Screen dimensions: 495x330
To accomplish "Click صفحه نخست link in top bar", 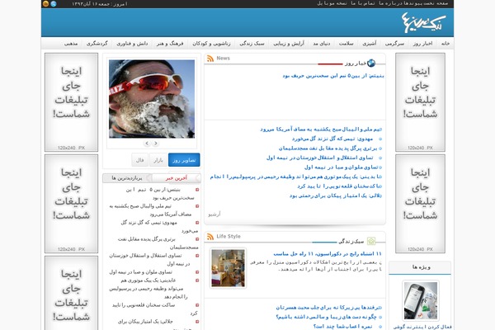I will pyautogui.click(x=435, y=3).
